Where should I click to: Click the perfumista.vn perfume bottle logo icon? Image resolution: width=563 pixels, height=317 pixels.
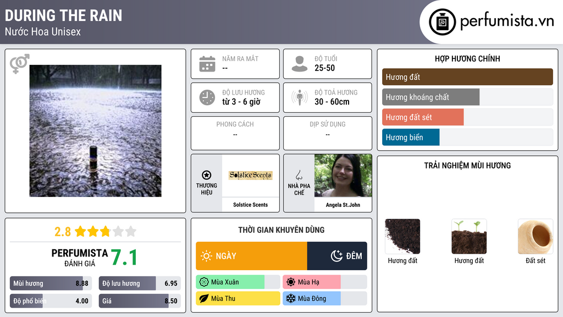443,22
